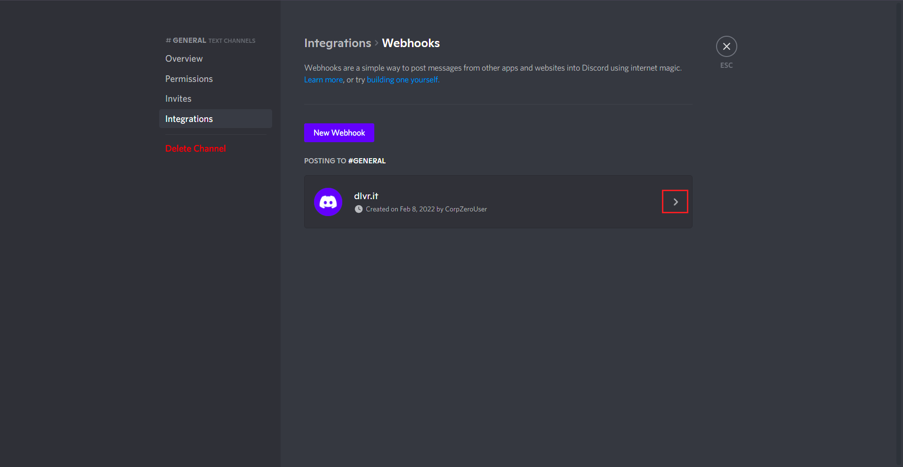Go to the Overview settings tab
Image resolution: width=903 pixels, height=467 pixels.
(x=184, y=59)
